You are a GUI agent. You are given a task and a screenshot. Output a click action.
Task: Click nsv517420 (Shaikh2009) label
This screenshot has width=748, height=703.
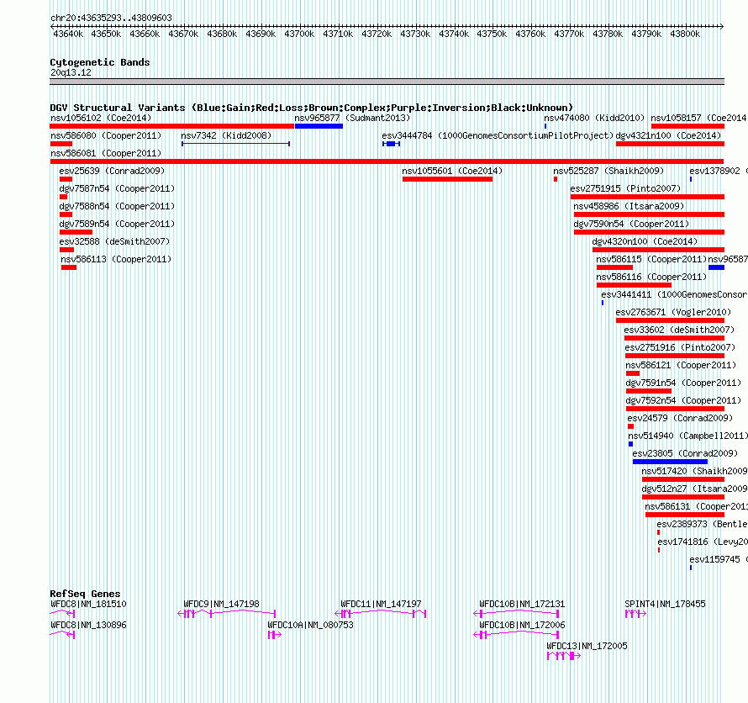(x=694, y=471)
